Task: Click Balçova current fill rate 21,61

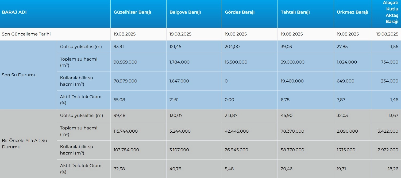Action: [174, 100]
